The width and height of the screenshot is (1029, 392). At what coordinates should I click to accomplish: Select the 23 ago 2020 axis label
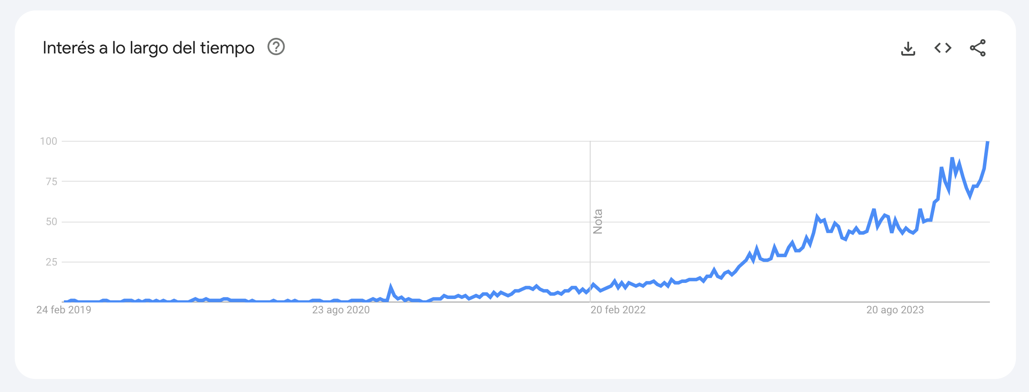click(x=341, y=310)
